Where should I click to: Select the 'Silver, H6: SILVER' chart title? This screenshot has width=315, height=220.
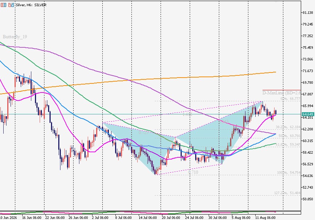[31, 5]
